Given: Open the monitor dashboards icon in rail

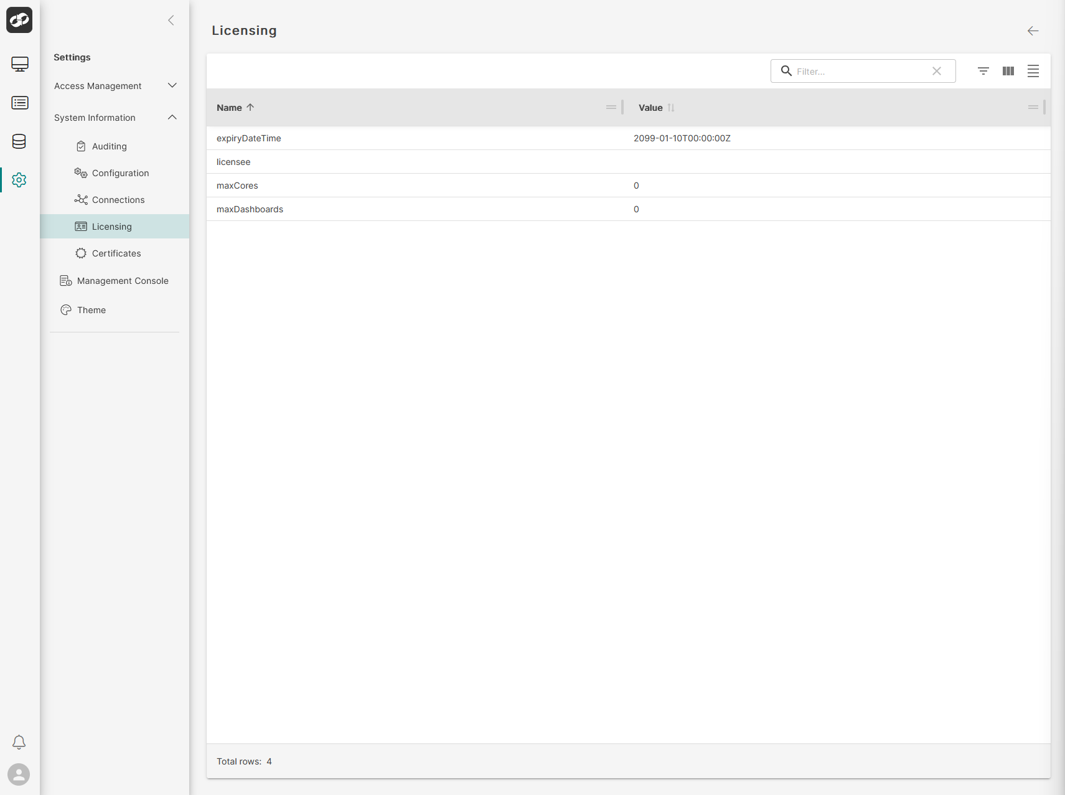Looking at the screenshot, I should 20,64.
